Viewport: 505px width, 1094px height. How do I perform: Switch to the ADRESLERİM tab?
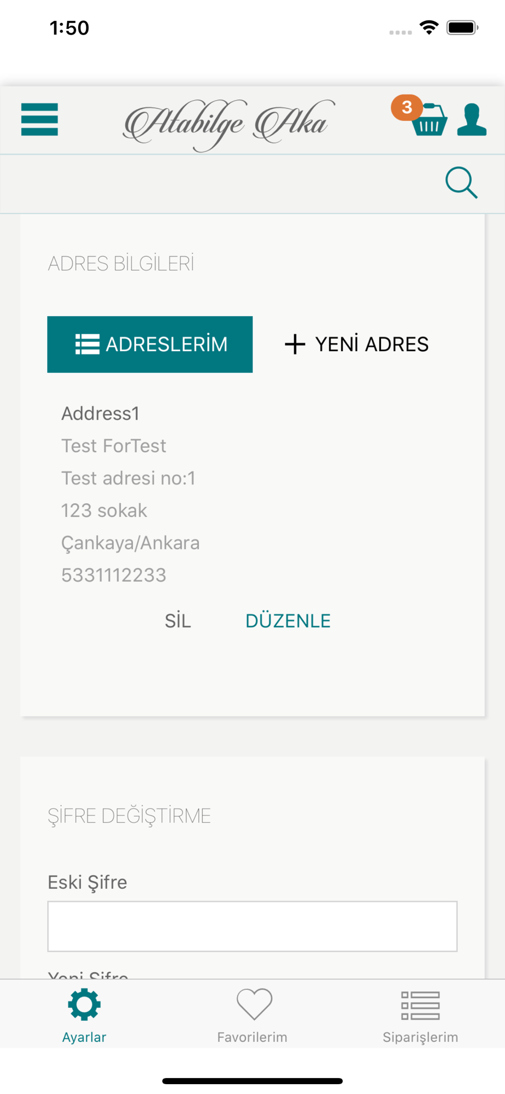click(150, 345)
